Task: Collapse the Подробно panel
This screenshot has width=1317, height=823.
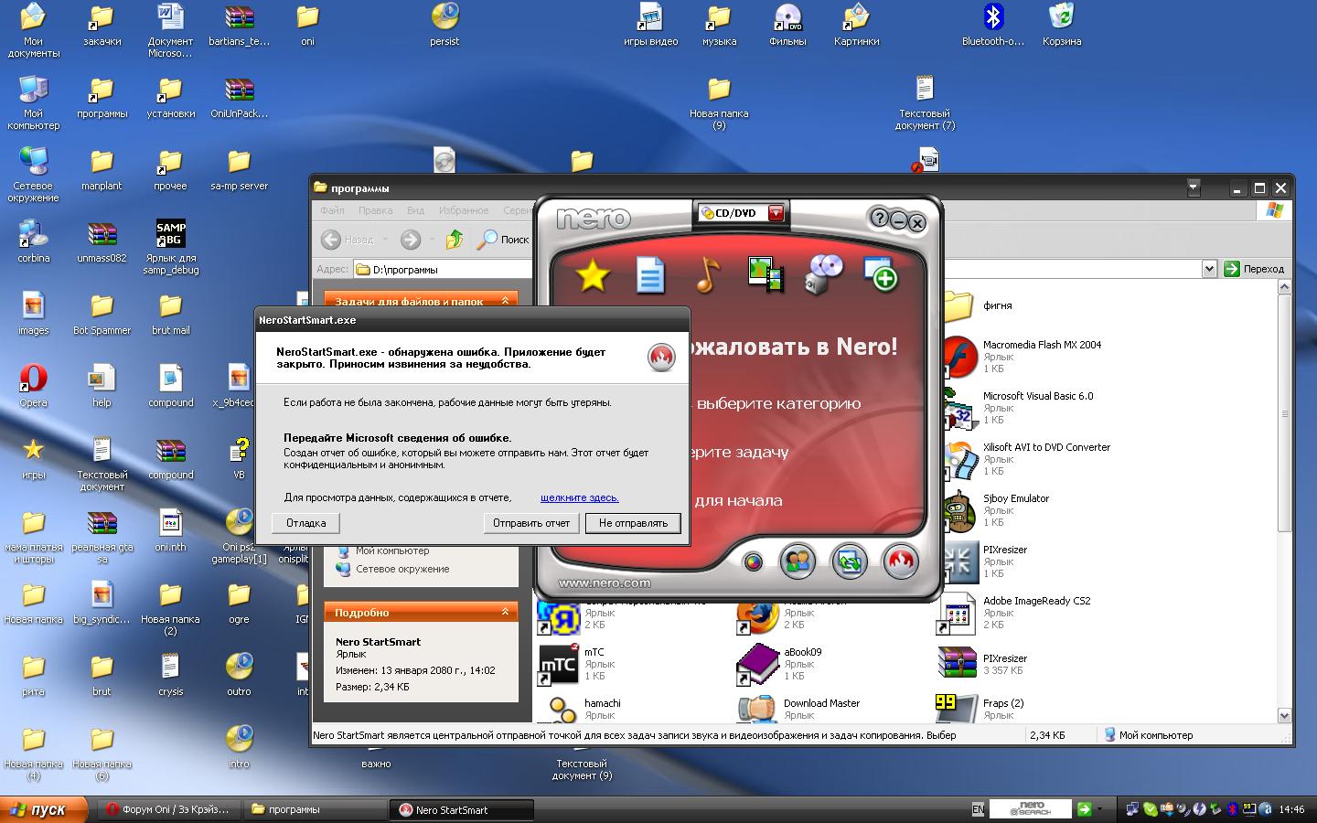Action: [505, 612]
